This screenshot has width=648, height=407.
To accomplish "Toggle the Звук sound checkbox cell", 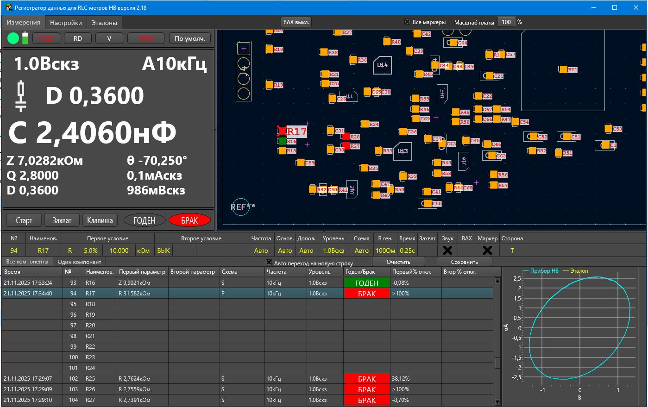I will pos(447,250).
